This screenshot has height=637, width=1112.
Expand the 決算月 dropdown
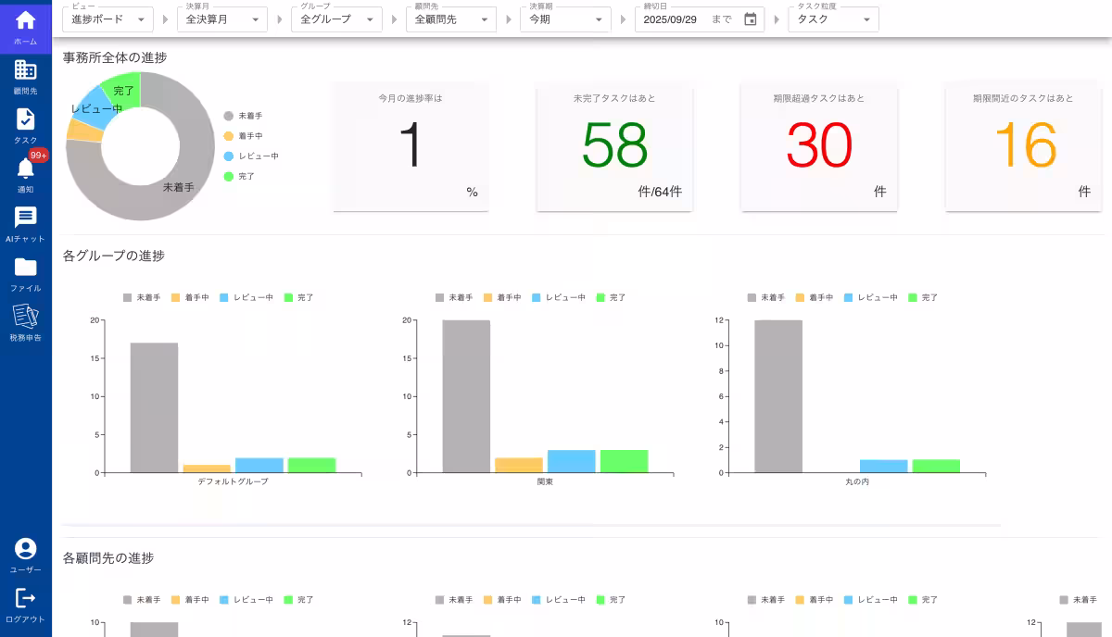[221, 19]
